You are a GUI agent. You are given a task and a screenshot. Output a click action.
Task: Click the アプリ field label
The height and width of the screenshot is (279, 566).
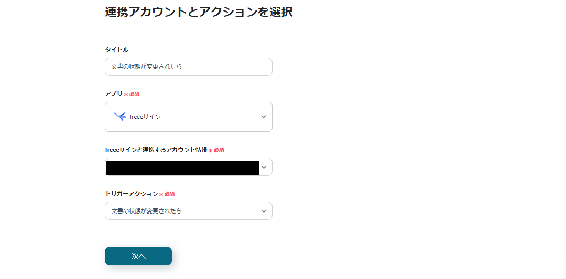(x=114, y=94)
